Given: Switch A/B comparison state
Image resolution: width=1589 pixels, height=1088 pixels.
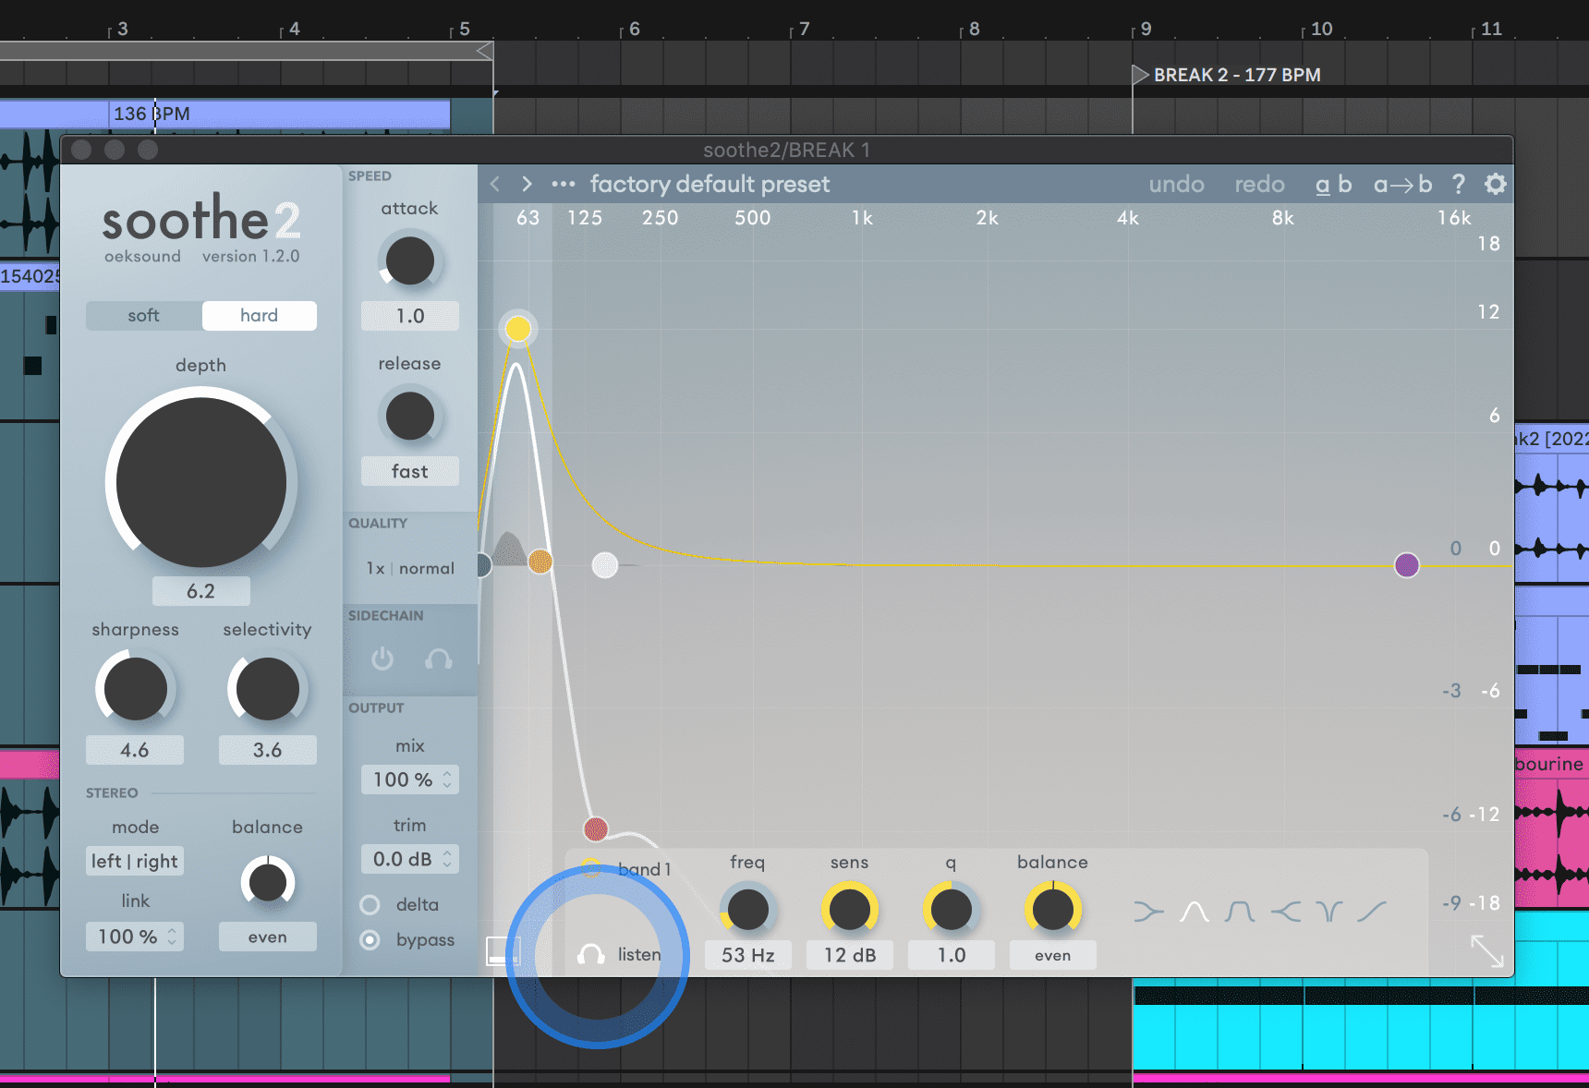Looking at the screenshot, I should (1333, 184).
